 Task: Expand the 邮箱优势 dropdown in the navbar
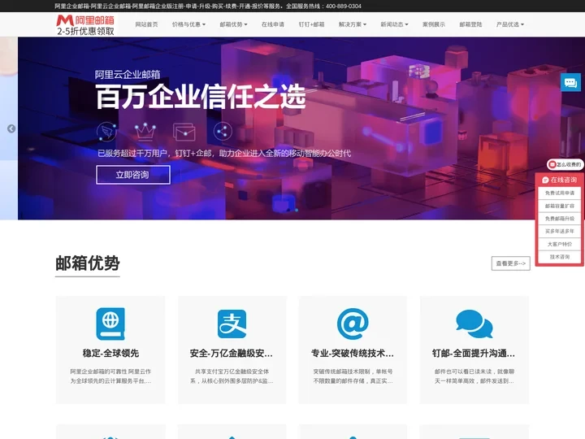click(x=233, y=24)
